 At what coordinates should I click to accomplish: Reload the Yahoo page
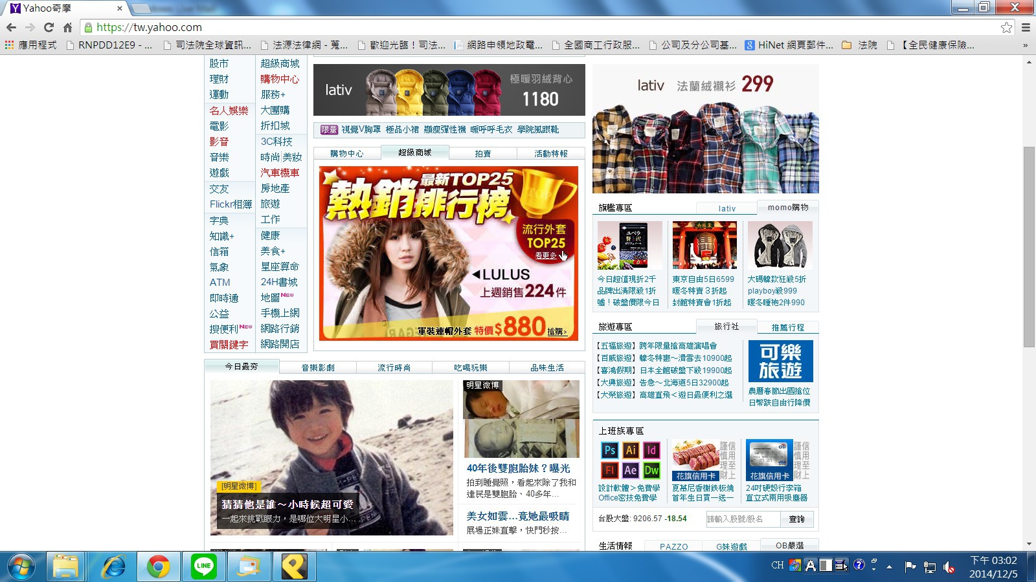(49, 27)
